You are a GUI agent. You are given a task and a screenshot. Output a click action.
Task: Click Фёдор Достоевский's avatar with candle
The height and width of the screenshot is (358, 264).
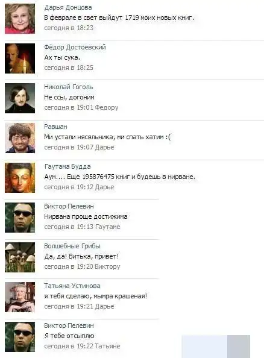pos(20,58)
